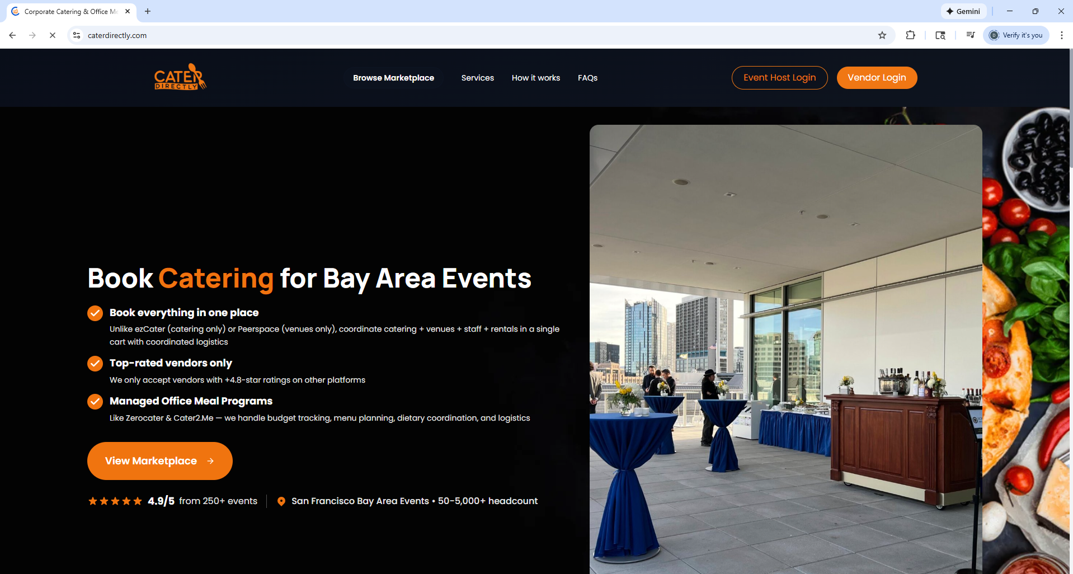Click the site information icon in address bar
The height and width of the screenshot is (574, 1073).
point(77,35)
